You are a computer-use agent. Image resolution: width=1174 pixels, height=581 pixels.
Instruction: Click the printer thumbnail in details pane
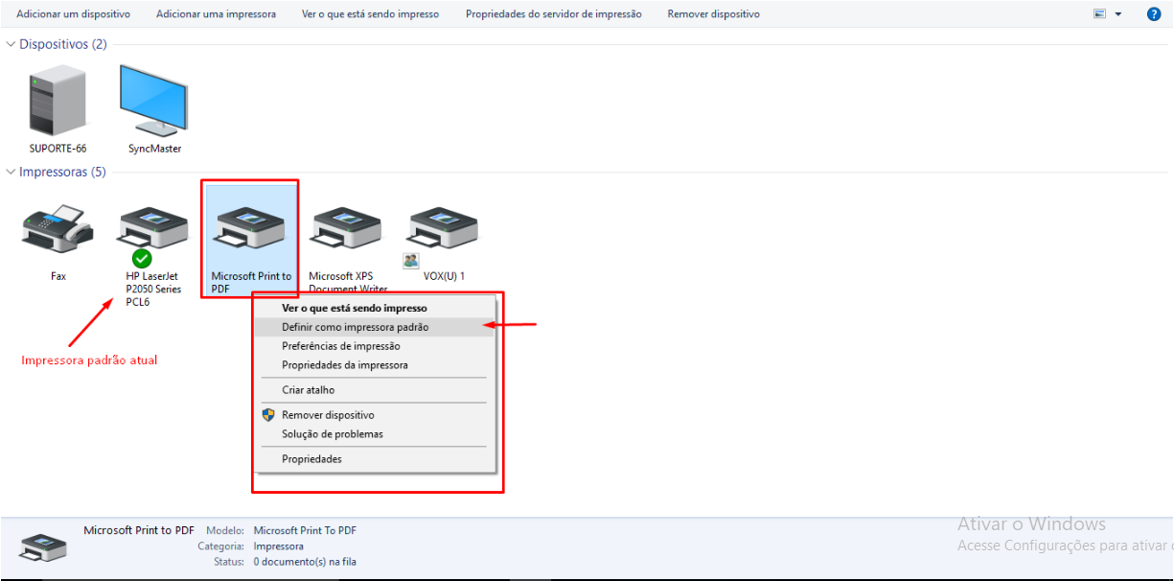coord(43,546)
